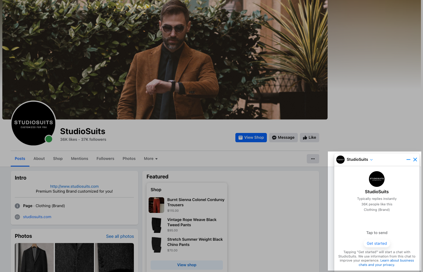Open the See all photos link
423x272 pixels.
pyautogui.click(x=120, y=236)
